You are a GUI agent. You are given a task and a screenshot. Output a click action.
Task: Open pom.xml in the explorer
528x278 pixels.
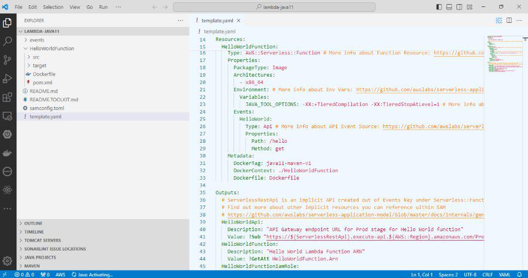click(42, 83)
